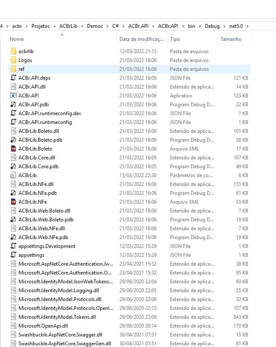Click the 12/03/2022 21:13 date cell
This screenshot has height=347, width=276.
138,51
